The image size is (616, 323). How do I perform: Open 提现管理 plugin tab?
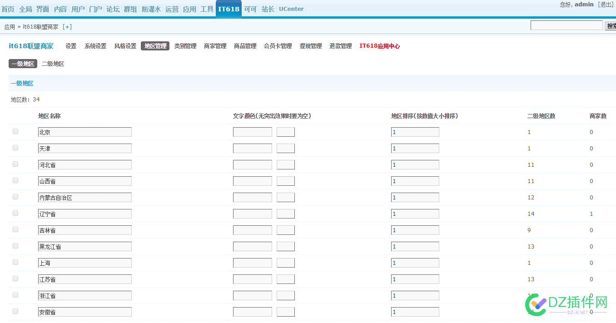pyautogui.click(x=311, y=46)
